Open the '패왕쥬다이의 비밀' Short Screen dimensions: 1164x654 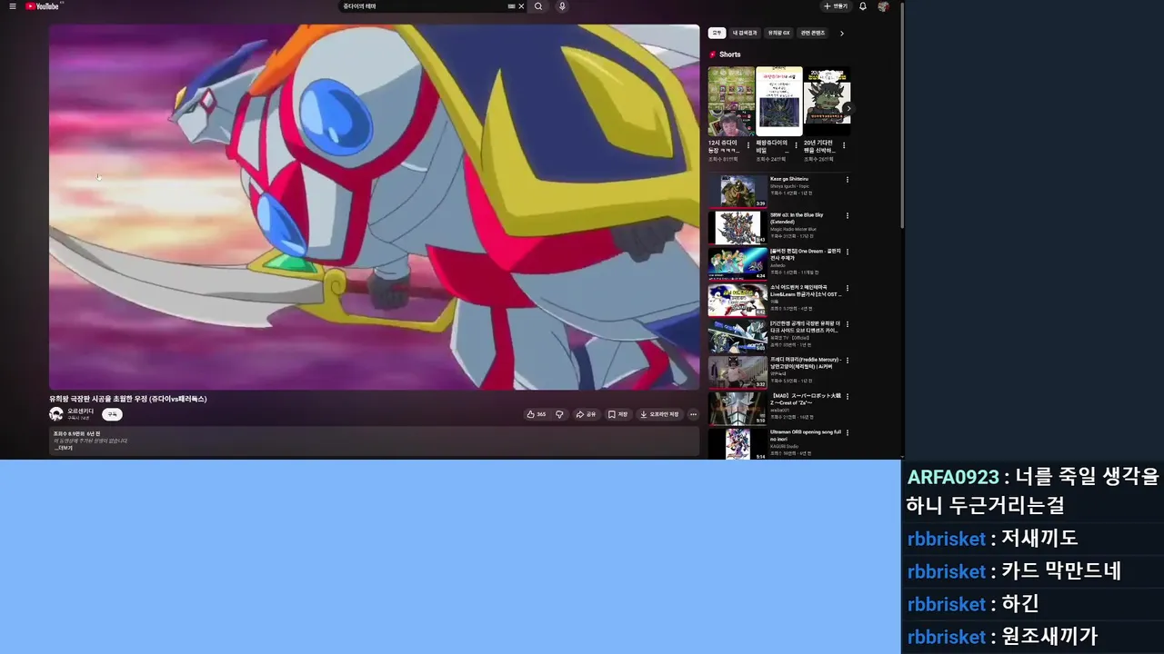(779, 101)
